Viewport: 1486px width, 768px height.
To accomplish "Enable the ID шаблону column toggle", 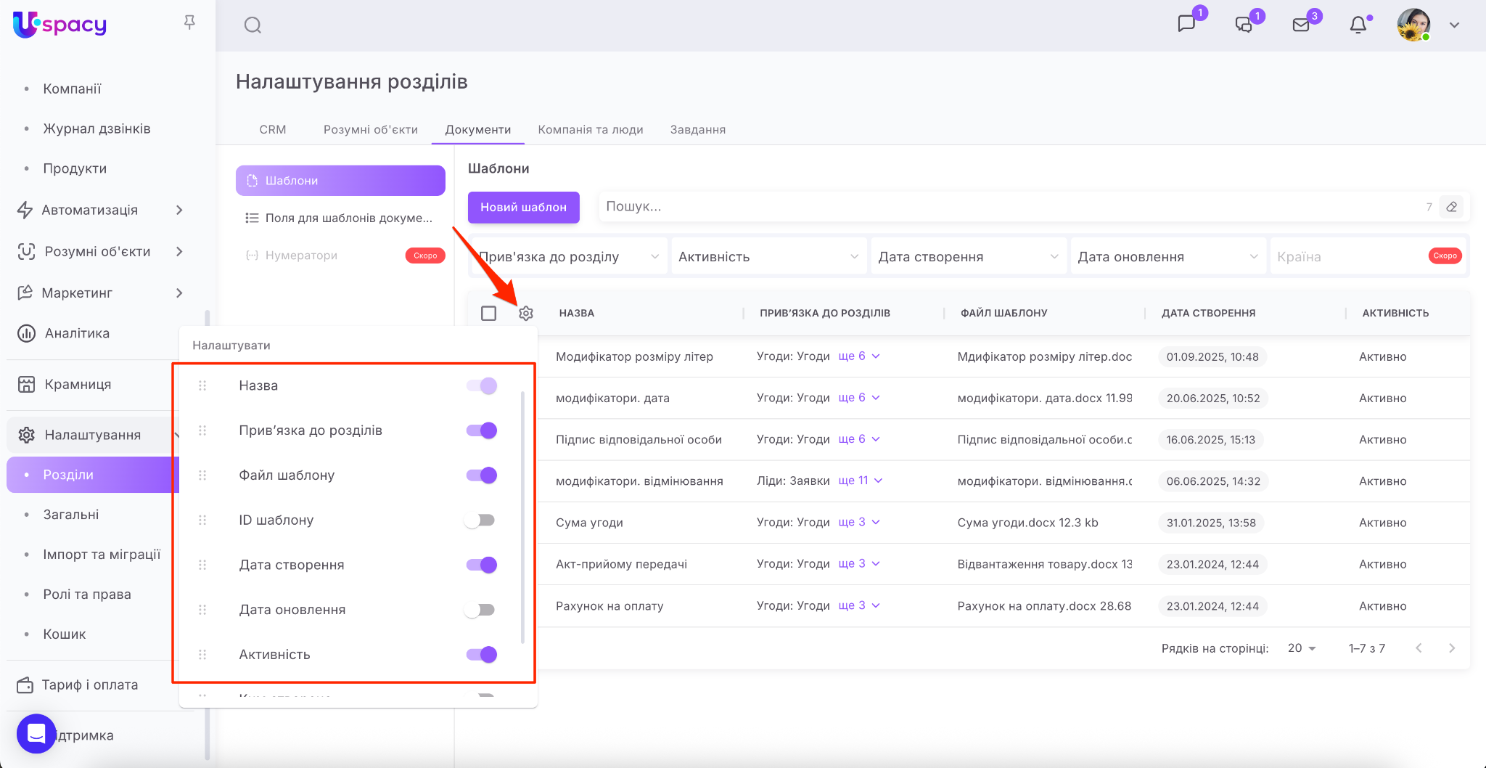I will tap(480, 520).
